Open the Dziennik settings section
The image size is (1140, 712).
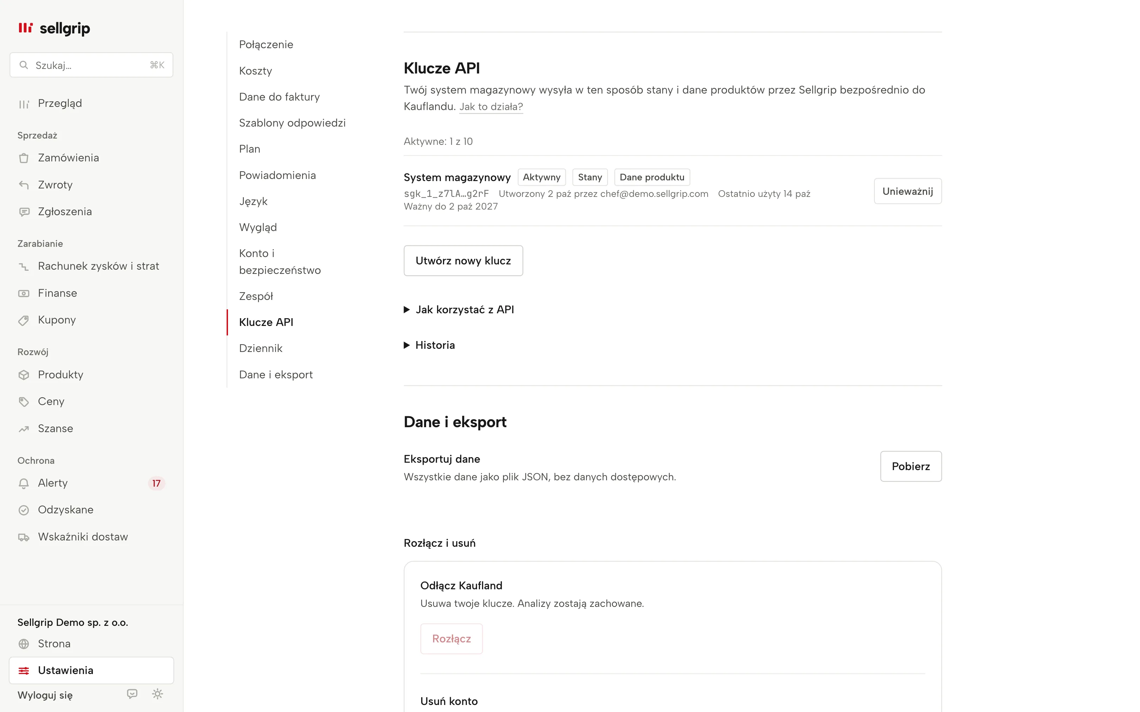coord(260,348)
